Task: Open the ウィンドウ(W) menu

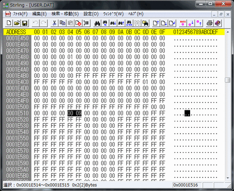Action: click(114, 14)
